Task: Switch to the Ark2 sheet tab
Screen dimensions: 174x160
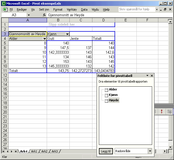Action: [44, 151]
